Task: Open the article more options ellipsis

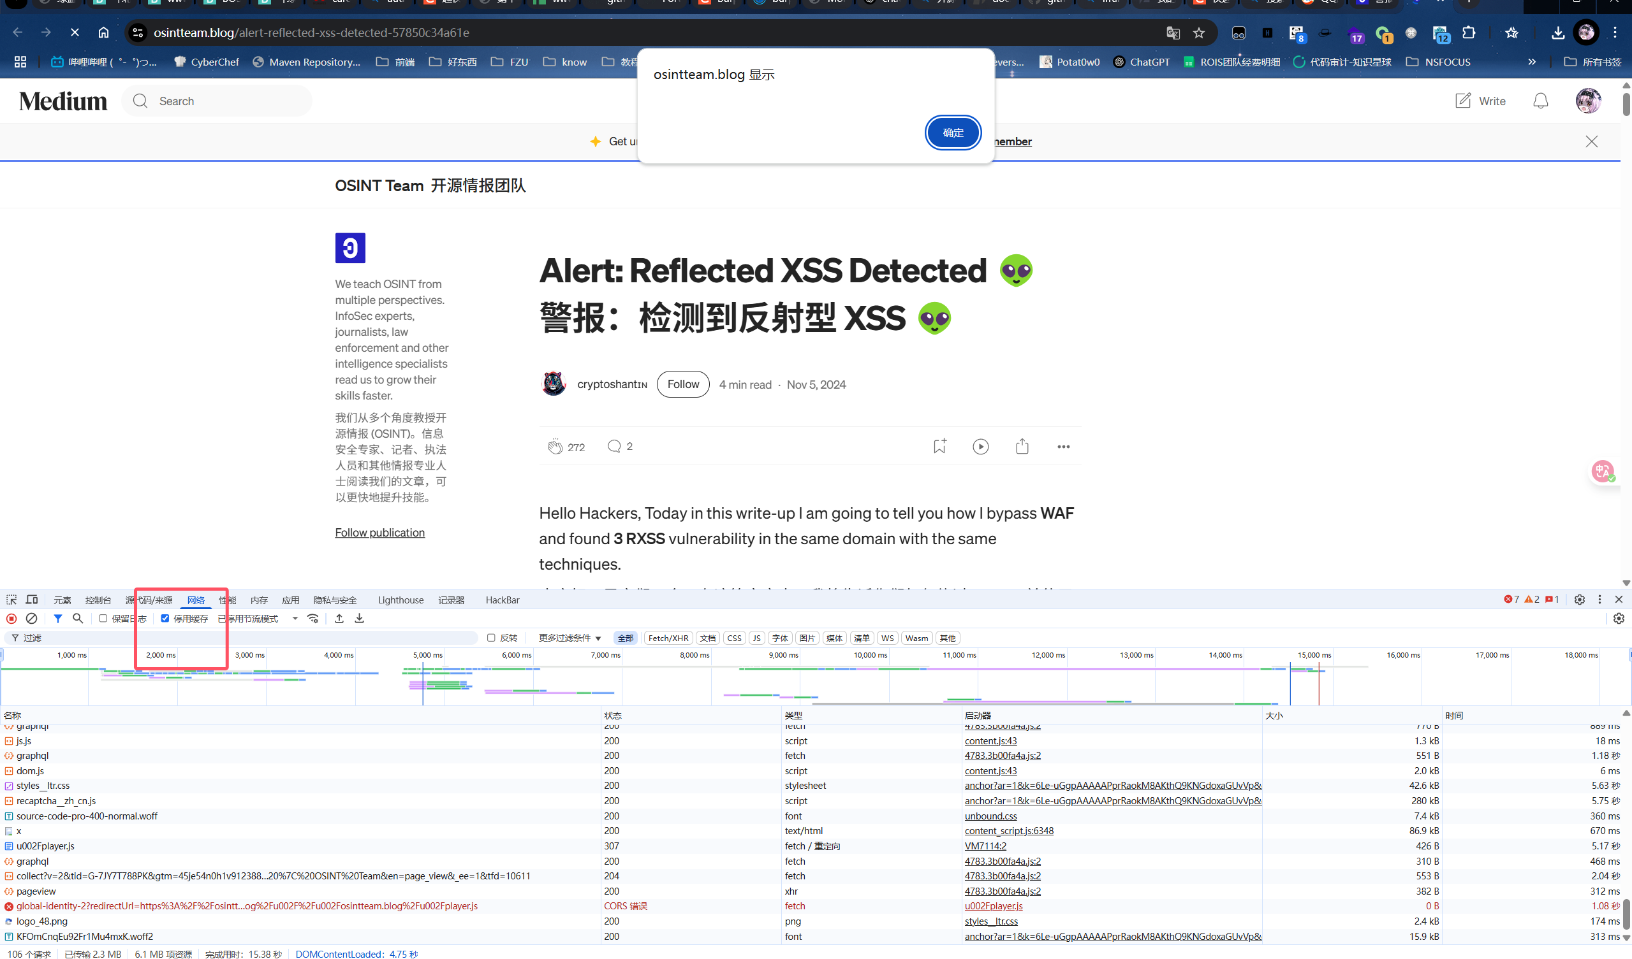Action: pos(1063,447)
